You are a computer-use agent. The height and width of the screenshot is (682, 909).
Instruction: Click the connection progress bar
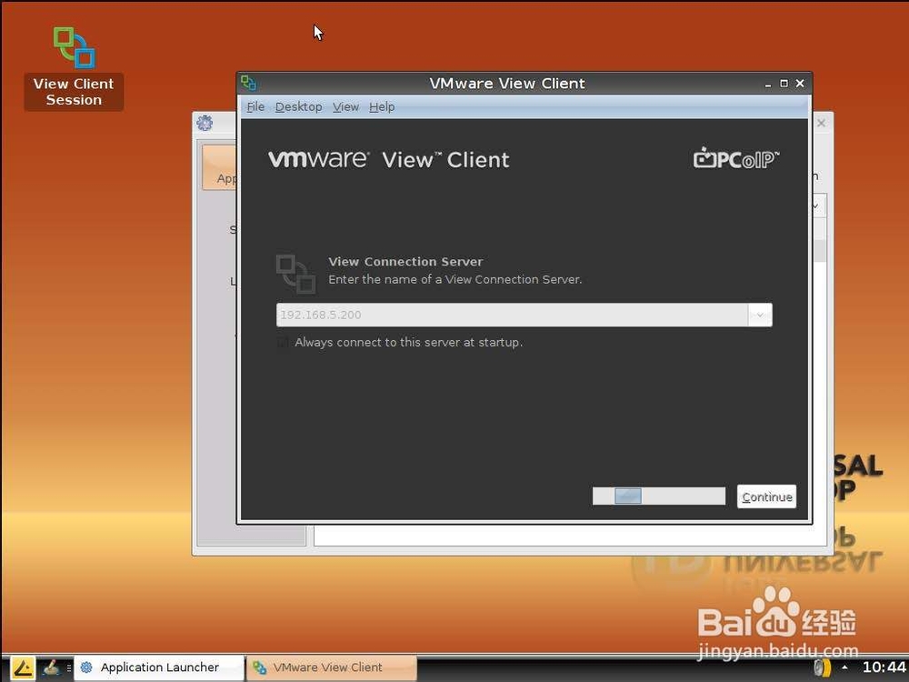(658, 496)
